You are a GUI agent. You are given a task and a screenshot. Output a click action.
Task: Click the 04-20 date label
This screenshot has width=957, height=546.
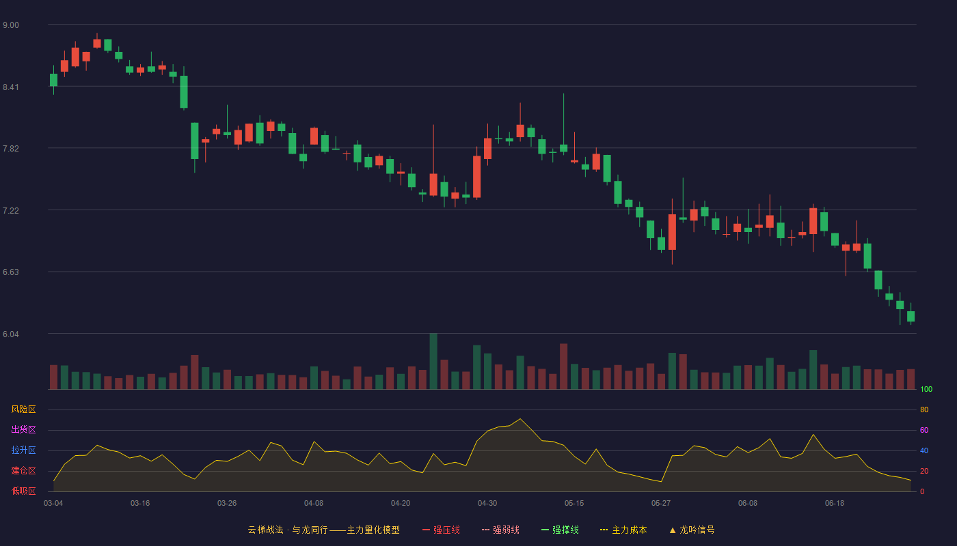(401, 503)
